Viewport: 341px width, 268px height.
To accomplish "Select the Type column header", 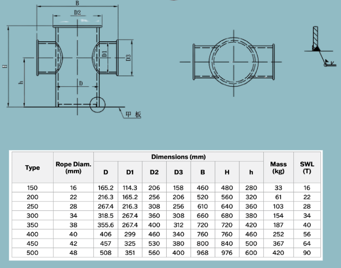I will [x=33, y=167].
